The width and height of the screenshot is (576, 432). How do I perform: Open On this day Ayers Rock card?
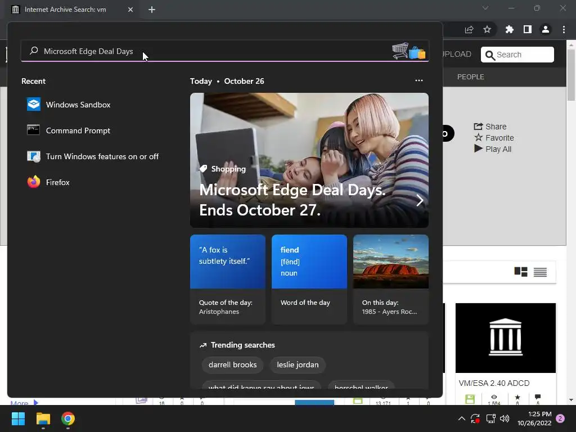(x=391, y=280)
